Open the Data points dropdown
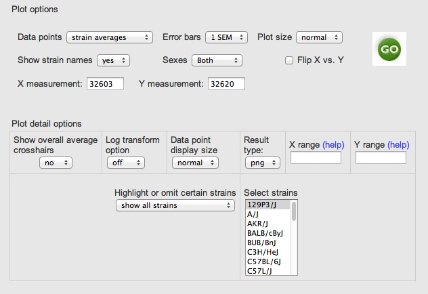The height and width of the screenshot is (294, 428). pyautogui.click(x=109, y=37)
